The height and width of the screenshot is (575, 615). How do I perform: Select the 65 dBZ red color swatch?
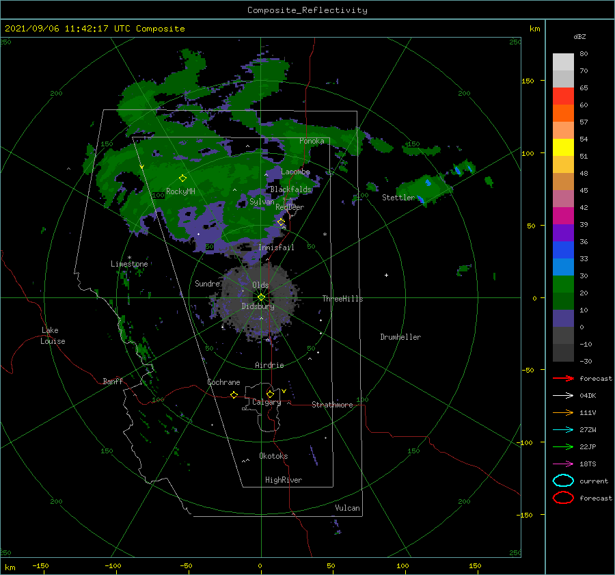pyautogui.click(x=563, y=96)
